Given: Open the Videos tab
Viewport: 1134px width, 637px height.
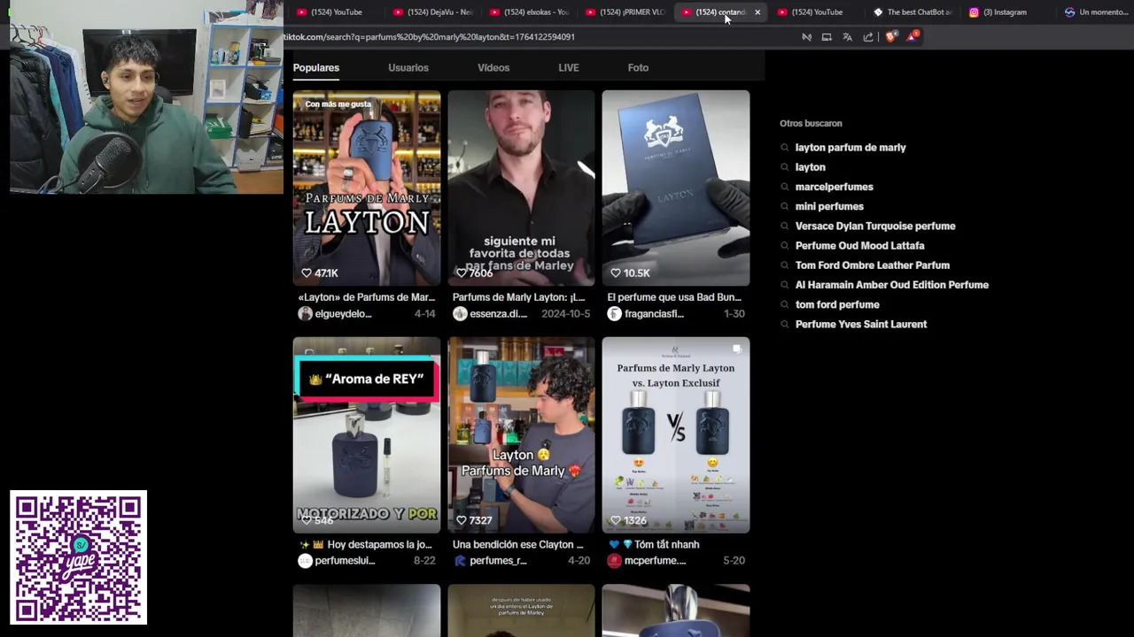Looking at the screenshot, I should click(x=493, y=68).
